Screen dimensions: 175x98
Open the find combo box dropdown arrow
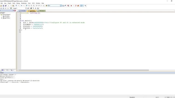[x=61, y=5]
